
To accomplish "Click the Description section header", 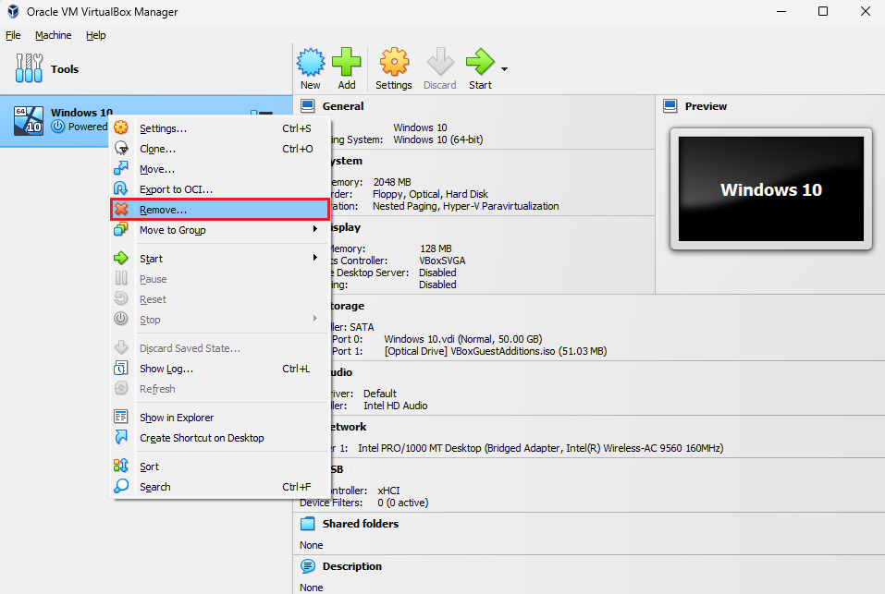I will tap(351, 566).
